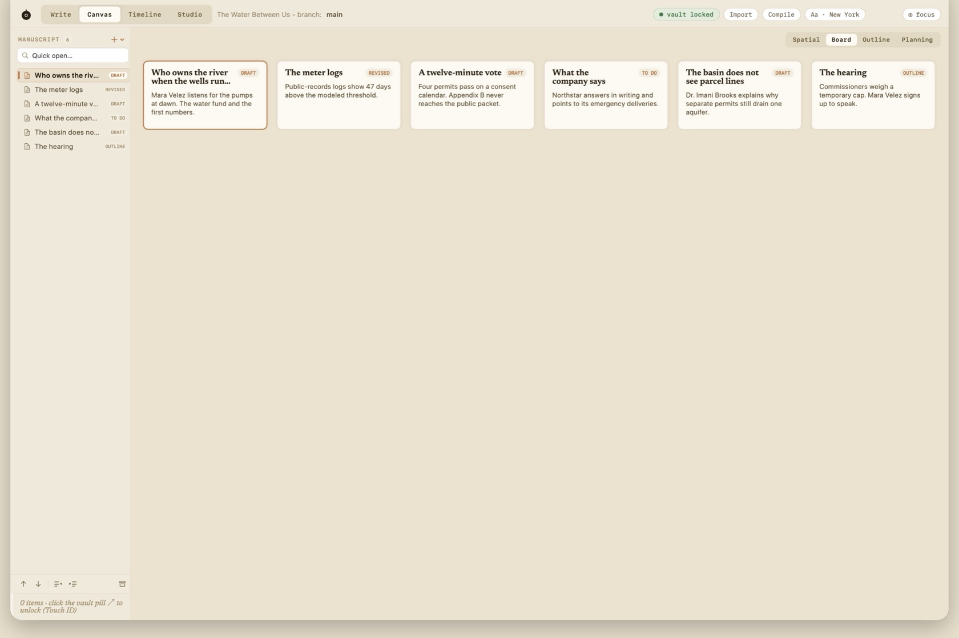Open the 'A twelve-minute vote' board card
This screenshot has height=638, width=959.
[x=472, y=95]
